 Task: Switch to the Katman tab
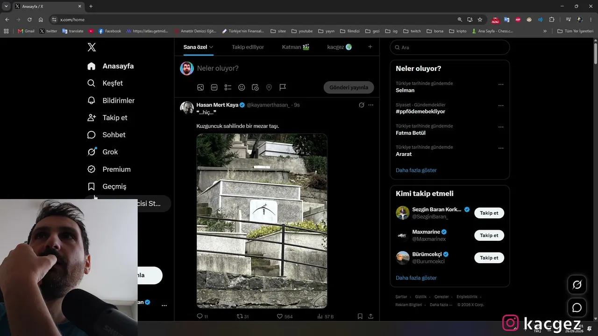tap(296, 47)
